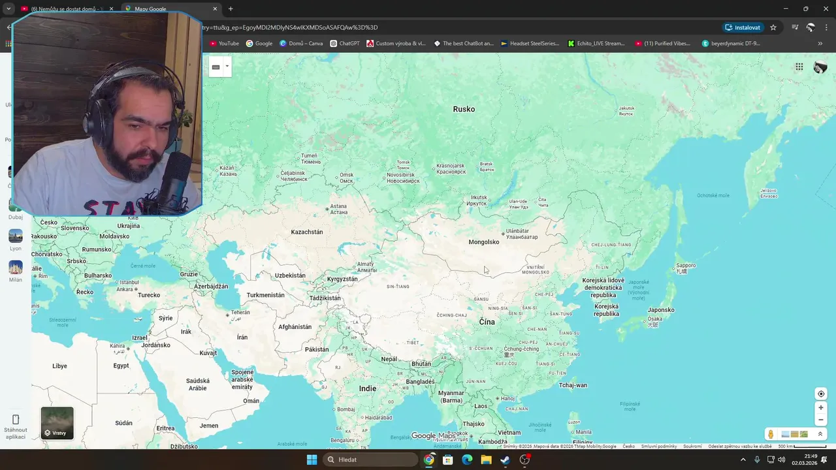
Task: Open the Domů – Canva bookmark
Action: click(301, 44)
